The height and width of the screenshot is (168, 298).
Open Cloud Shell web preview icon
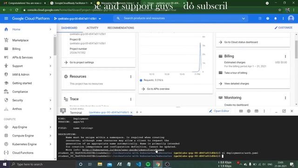click(257, 111)
